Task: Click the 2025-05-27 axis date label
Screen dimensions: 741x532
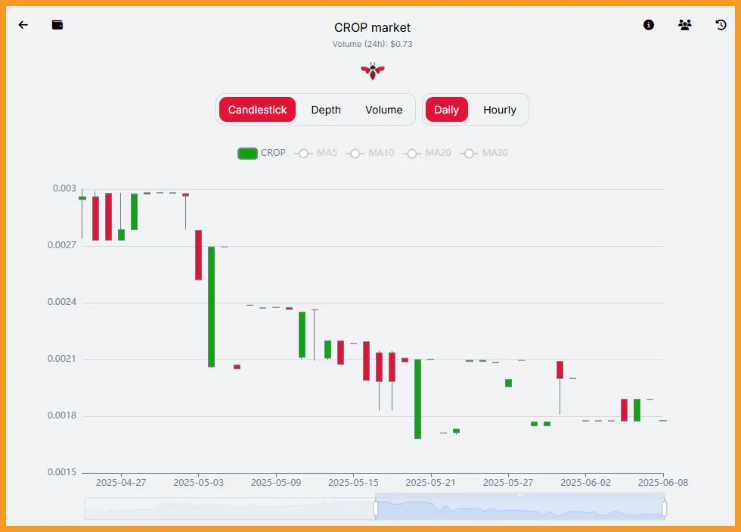Action: pos(508,483)
